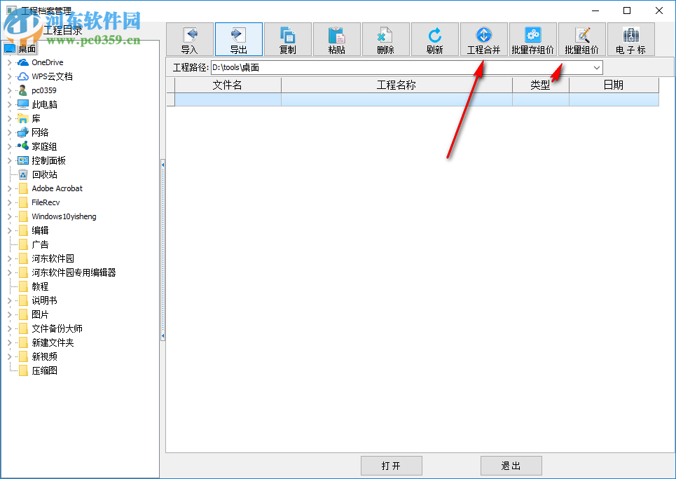Refresh the project list with 刷新

click(x=434, y=39)
